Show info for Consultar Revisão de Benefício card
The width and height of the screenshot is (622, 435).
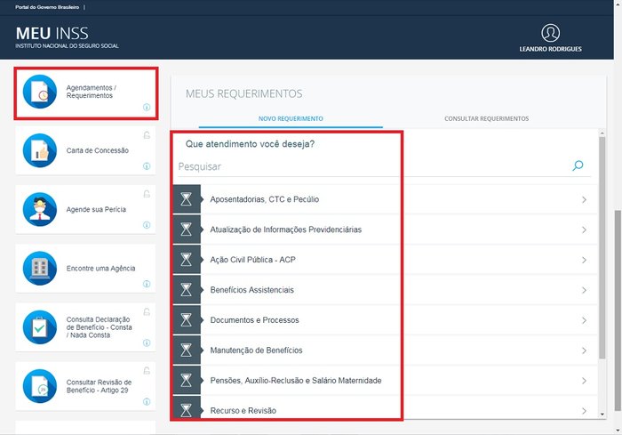[147, 401]
